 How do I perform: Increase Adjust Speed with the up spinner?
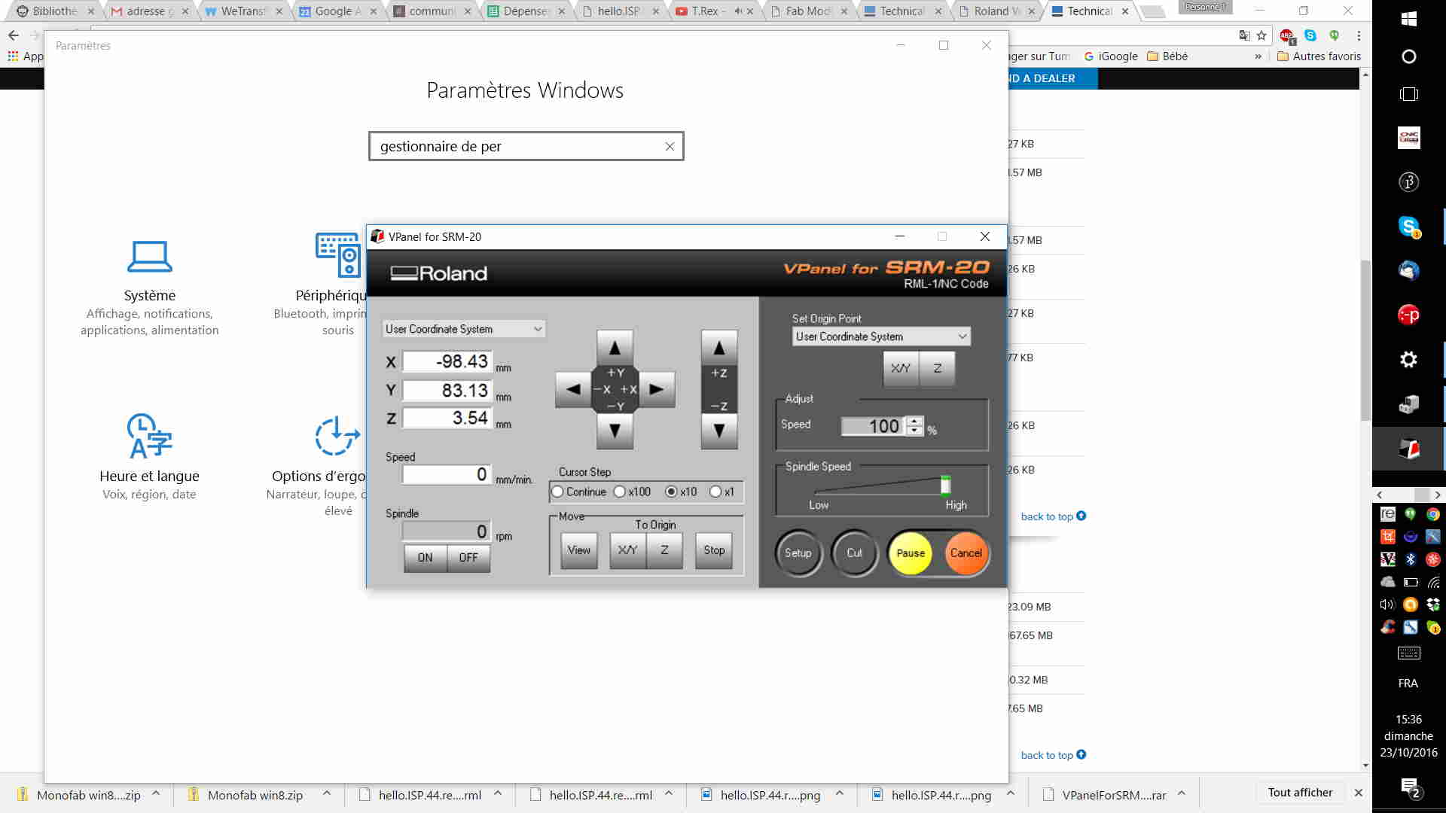coord(914,421)
